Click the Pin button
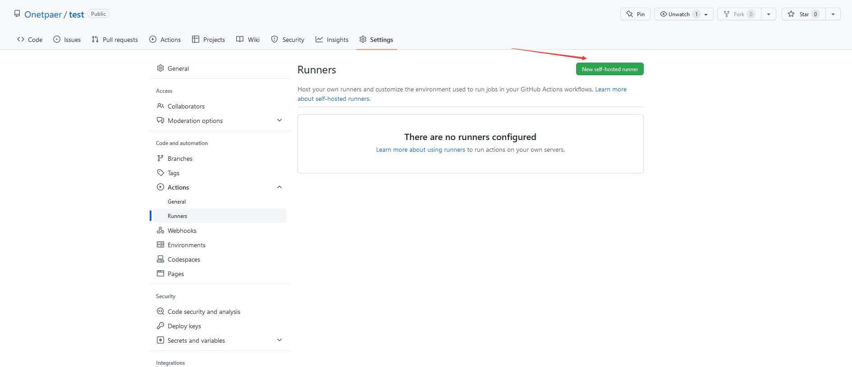This screenshot has width=852, height=367. 635,14
